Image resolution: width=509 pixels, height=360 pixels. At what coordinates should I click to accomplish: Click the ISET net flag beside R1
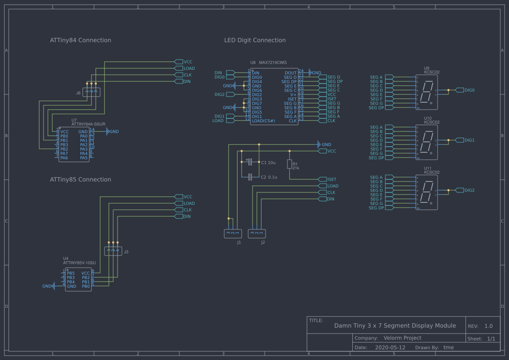pyautogui.click(x=323, y=179)
